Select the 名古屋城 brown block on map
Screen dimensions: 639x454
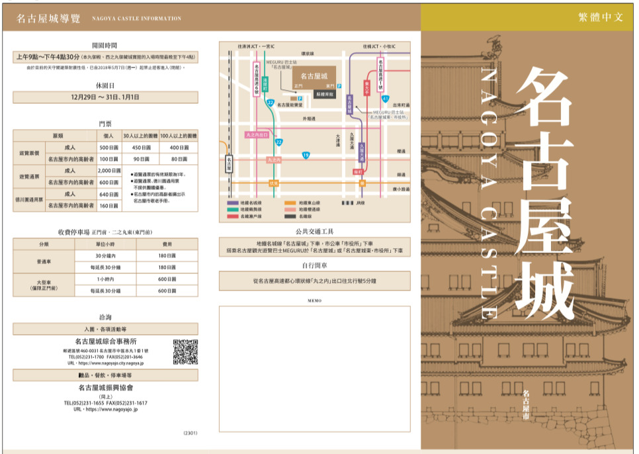(314, 75)
